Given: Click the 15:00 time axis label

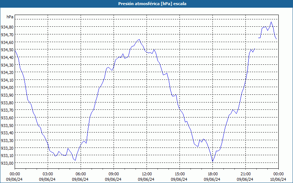Looking at the screenshot, I should [x=179, y=174].
